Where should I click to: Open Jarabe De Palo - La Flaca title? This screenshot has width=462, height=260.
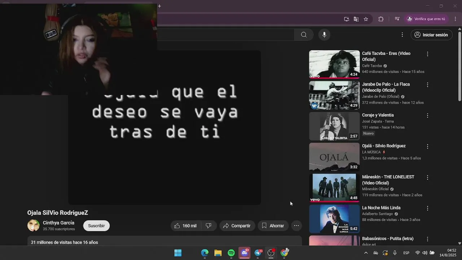coord(386,87)
